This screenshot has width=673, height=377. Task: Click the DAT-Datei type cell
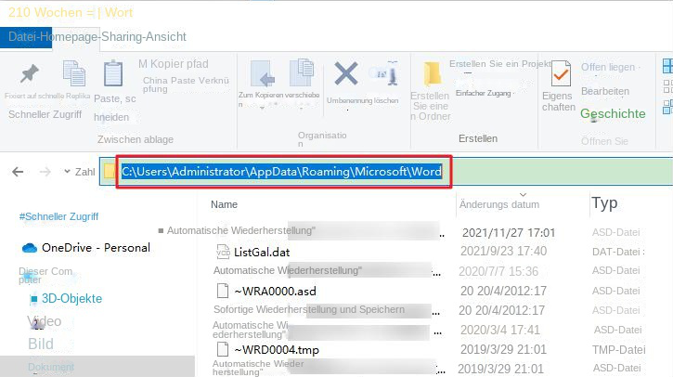(x=616, y=252)
